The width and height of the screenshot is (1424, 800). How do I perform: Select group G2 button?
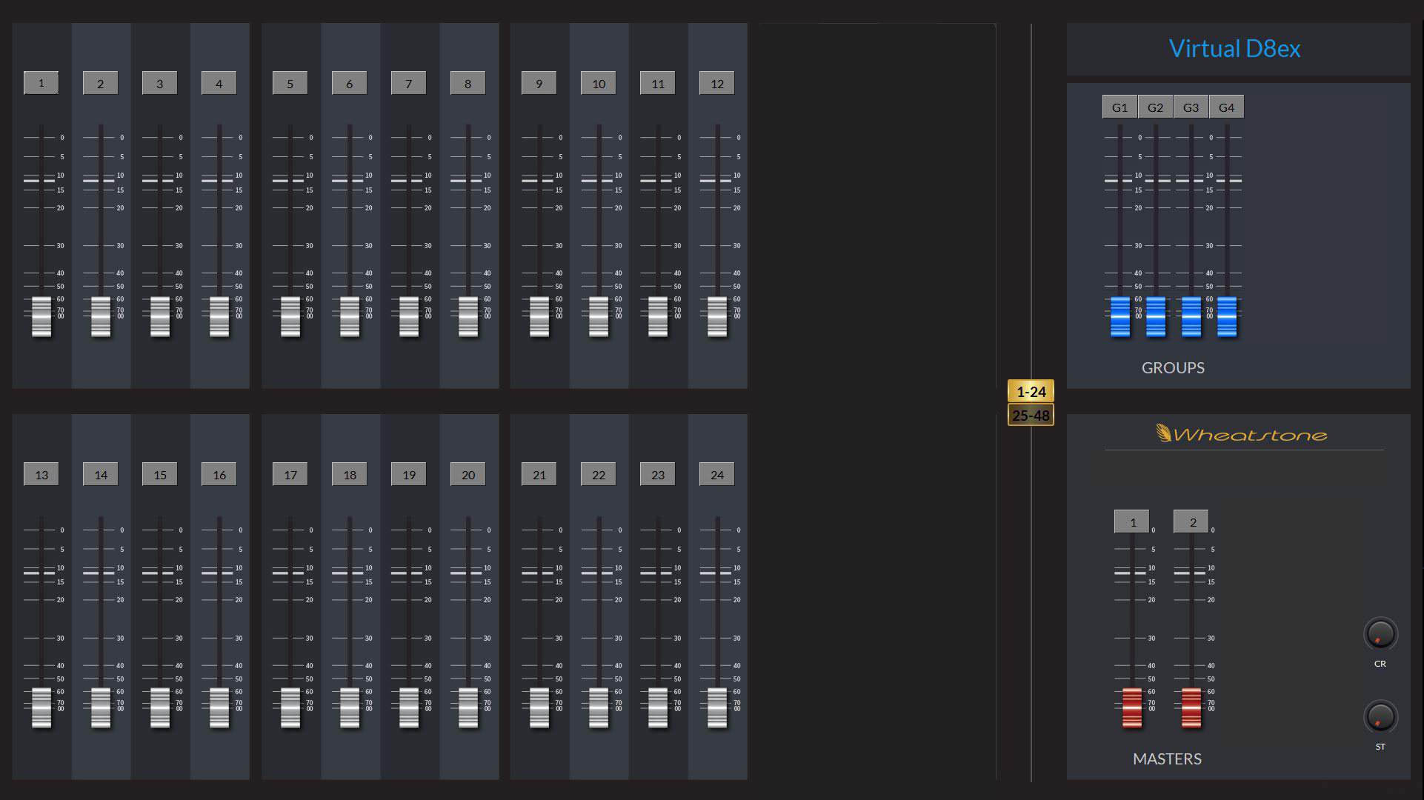[x=1155, y=107]
